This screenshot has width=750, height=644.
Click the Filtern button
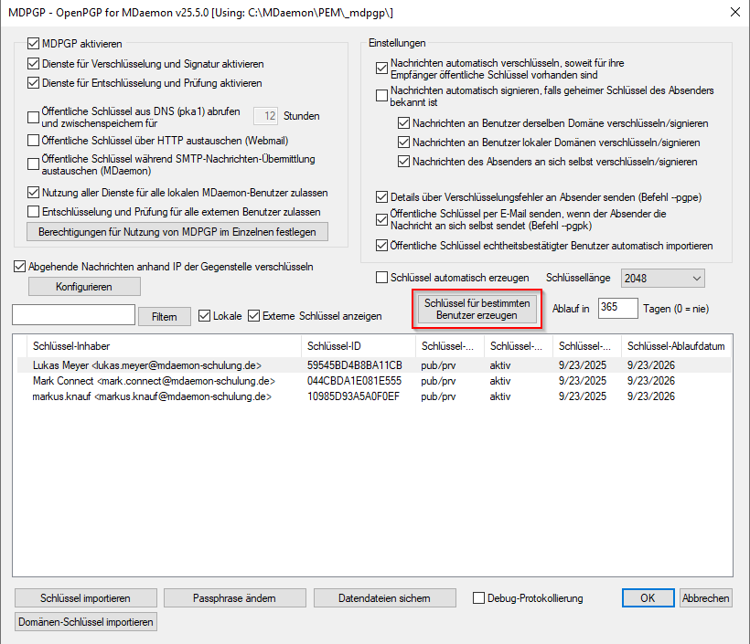(165, 316)
